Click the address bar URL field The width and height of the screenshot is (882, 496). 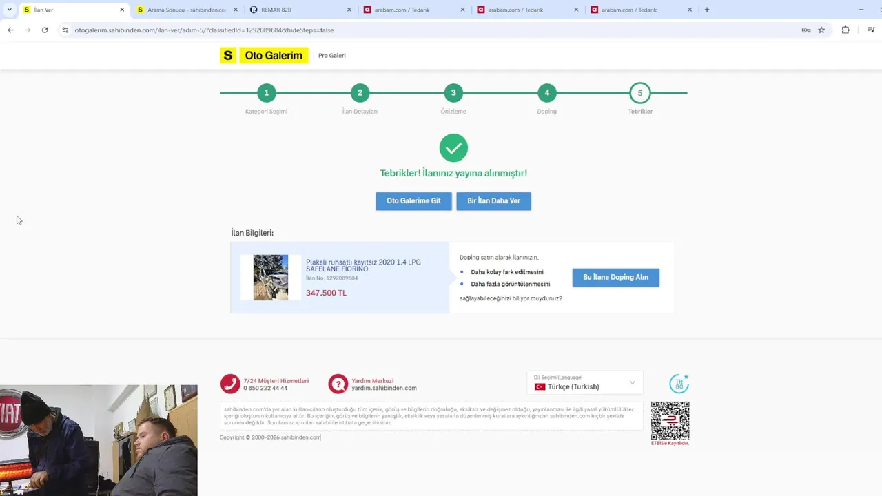(x=434, y=30)
